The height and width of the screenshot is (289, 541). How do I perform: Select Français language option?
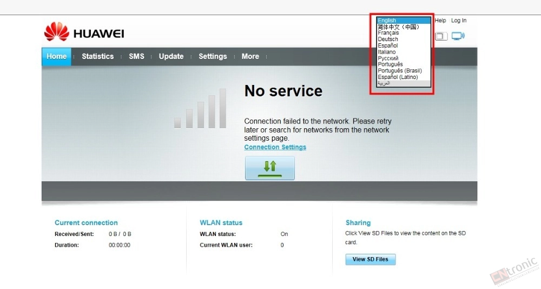pos(404,33)
